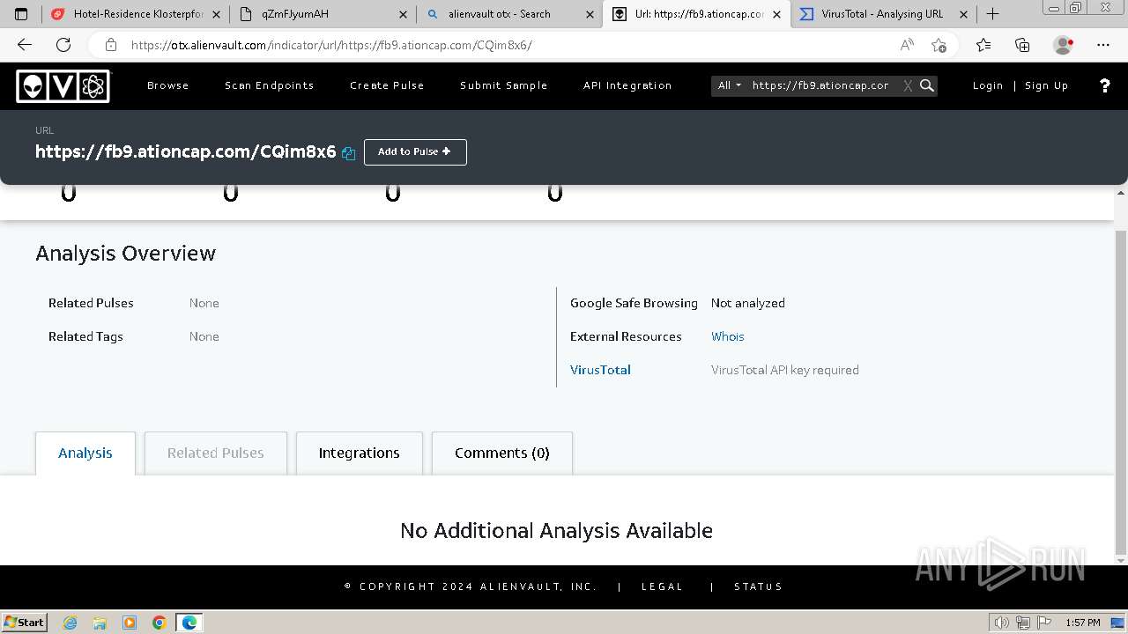
Task: Open the AlienVault OTX logo home link
Action: (63, 86)
